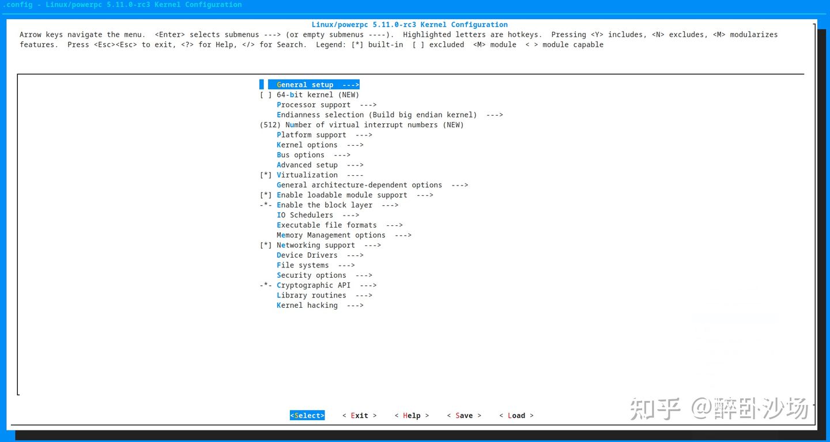Click the Load button

click(516, 415)
